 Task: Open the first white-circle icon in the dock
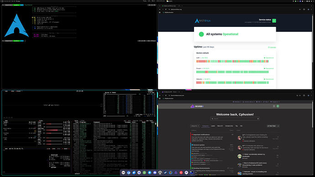(x=123, y=172)
